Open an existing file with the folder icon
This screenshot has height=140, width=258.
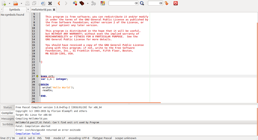(x=15, y=3)
